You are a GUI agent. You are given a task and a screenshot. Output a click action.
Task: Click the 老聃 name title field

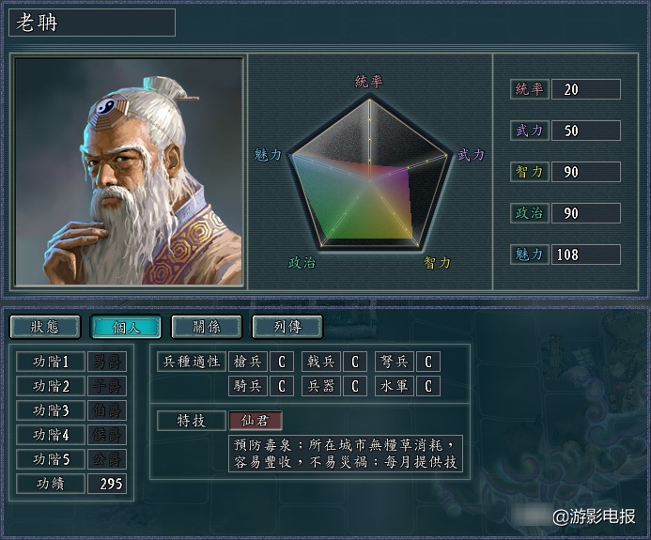92,23
